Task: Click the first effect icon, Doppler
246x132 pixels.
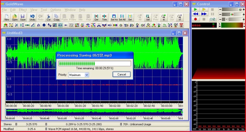Action: (5, 25)
